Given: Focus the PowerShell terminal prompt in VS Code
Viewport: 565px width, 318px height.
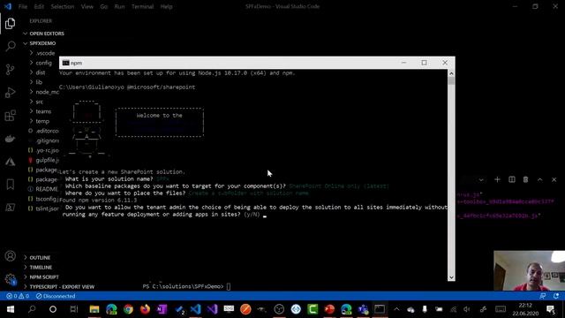Looking at the screenshot, I should pos(186,286).
